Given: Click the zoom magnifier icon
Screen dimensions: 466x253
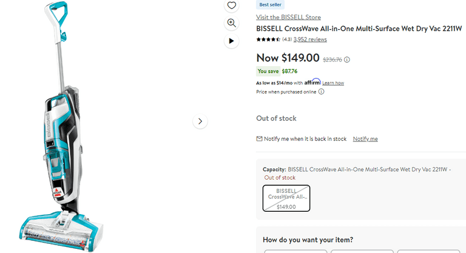Looking at the screenshot, I should click(x=231, y=23).
